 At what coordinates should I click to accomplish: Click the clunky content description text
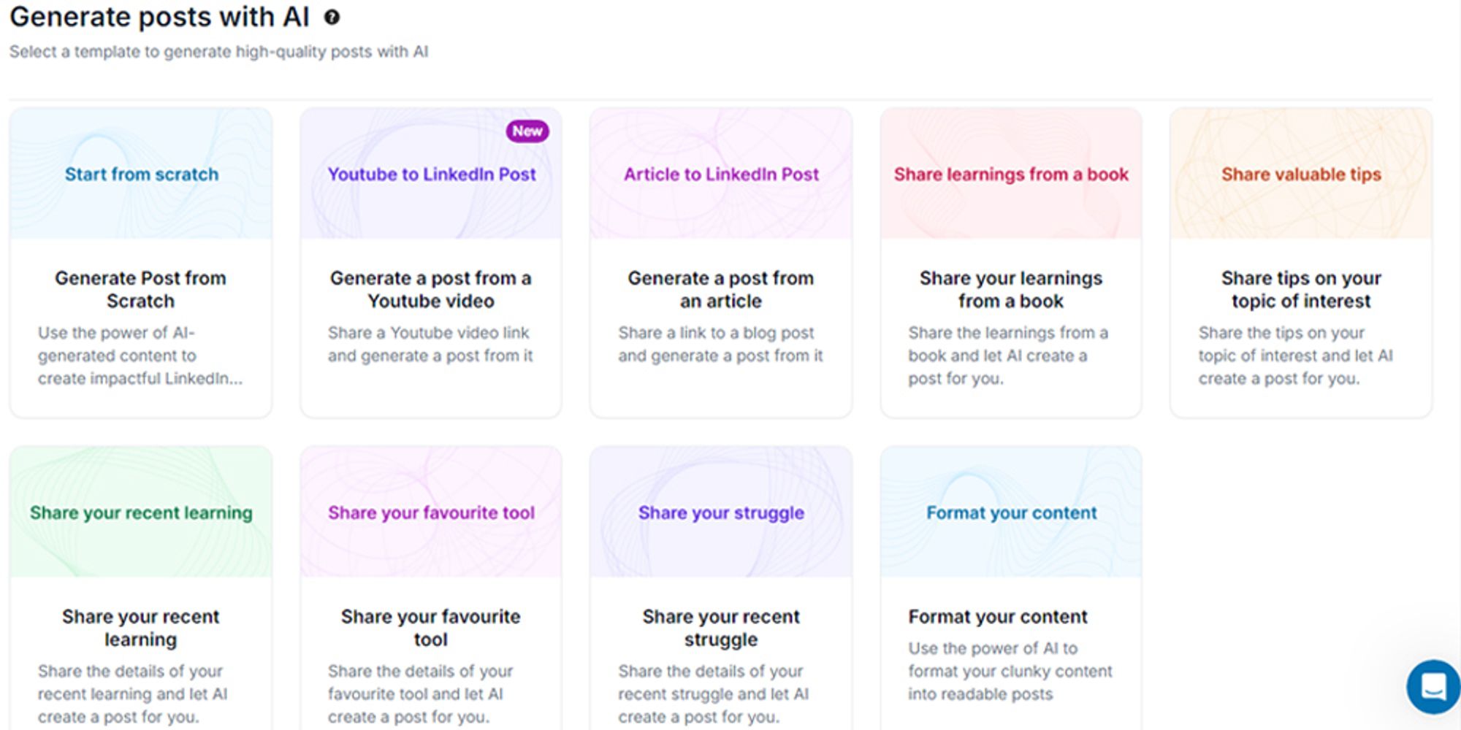[x=1010, y=671]
